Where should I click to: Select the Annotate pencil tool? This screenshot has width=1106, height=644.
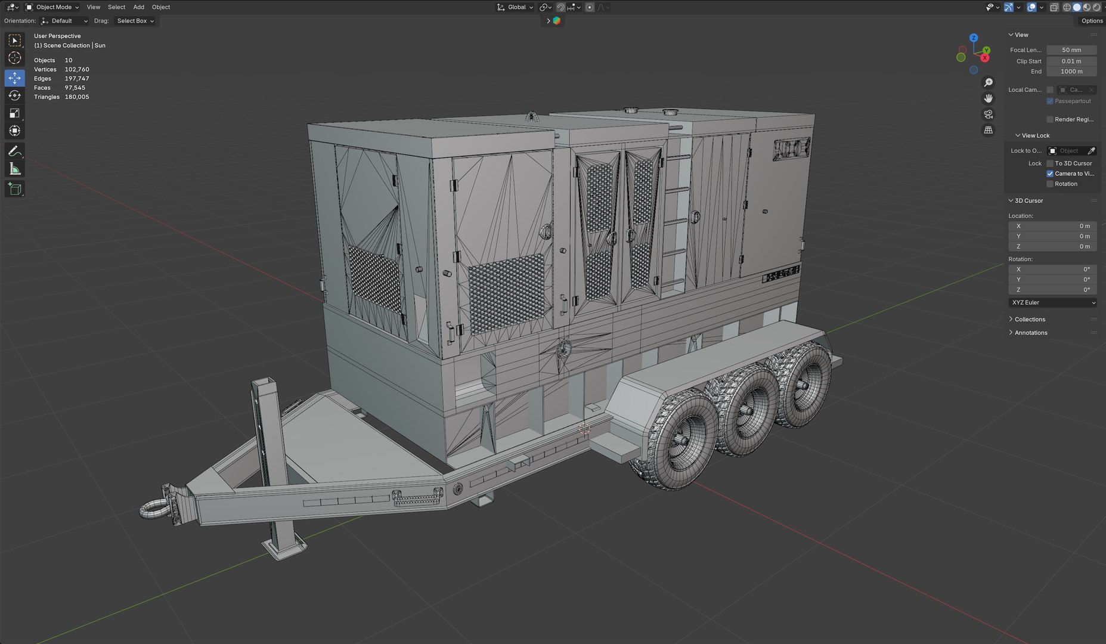coord(15,151)
